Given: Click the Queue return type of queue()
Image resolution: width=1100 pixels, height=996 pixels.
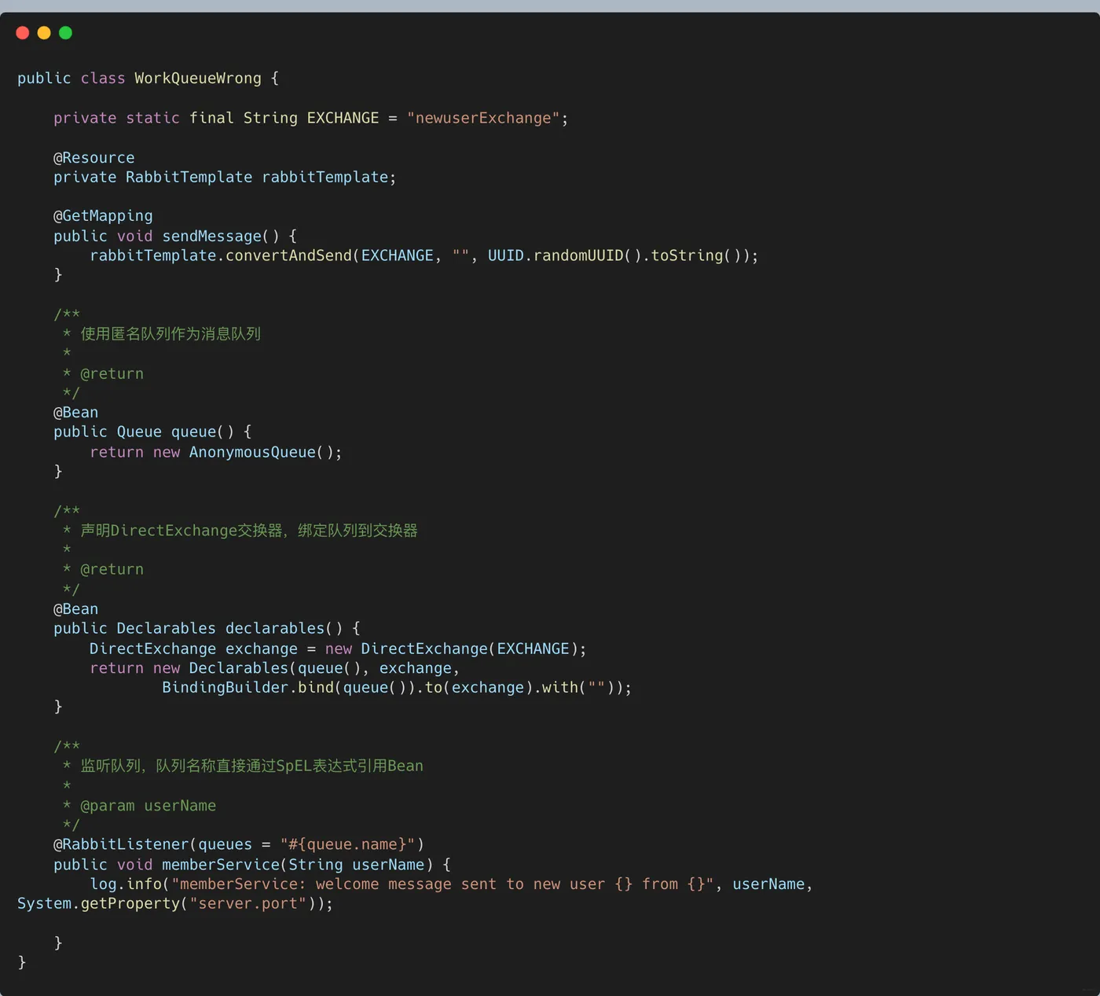Looking at the screenshot, I should (139, 432).
